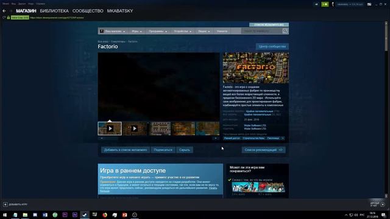
Task: Click the Подписаться button
Action: [x=163, y=150]
